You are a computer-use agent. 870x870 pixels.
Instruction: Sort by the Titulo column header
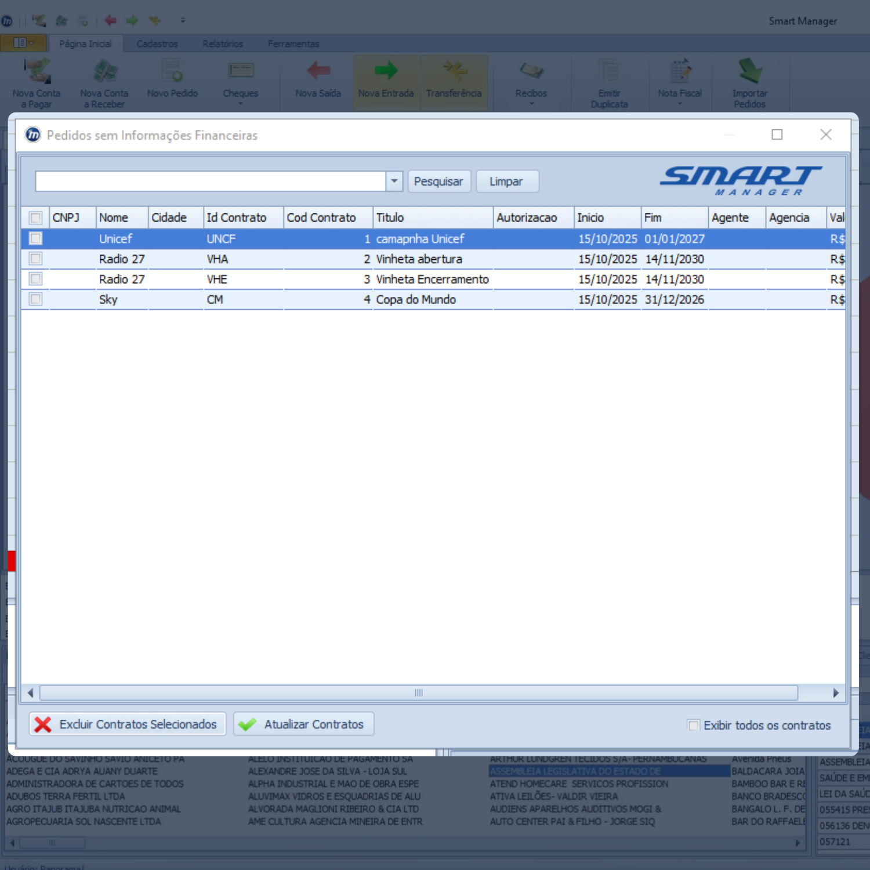coord(433,217)
